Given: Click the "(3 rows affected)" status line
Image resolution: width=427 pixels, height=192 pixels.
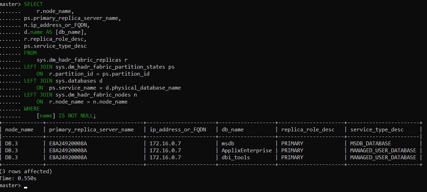Looking at the screenshot, I should [x=26, y=171].
